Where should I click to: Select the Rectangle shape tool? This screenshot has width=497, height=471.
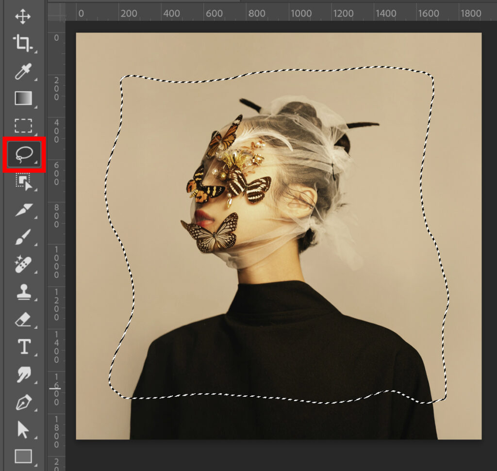23,456
